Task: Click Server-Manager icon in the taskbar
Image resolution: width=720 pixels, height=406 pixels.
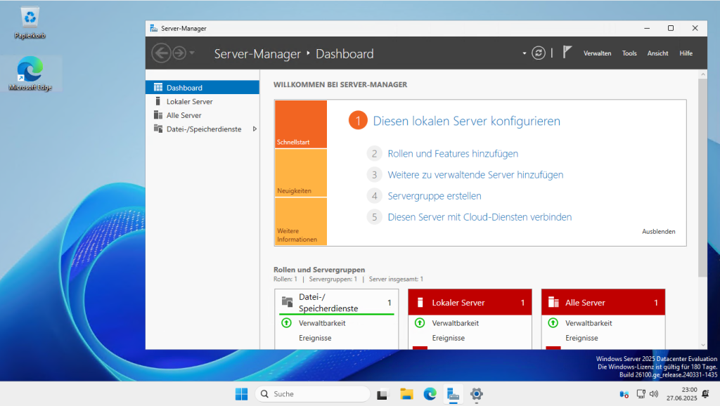Action: click(454, 394)
